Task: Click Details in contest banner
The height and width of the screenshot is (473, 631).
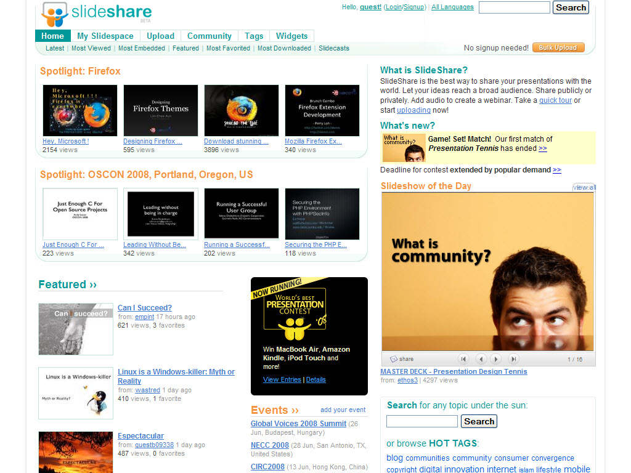Action: coord(316,379)
